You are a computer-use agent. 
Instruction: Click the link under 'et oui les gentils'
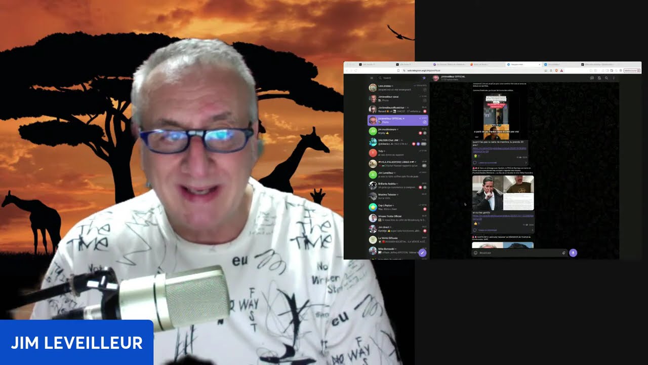coord(503,216)
